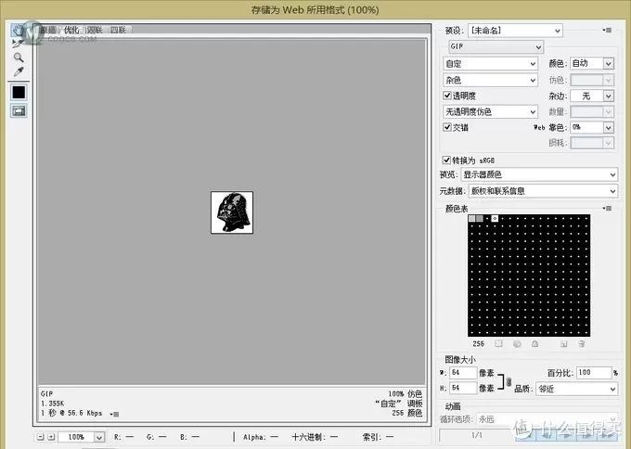Click the zoom out minus button
The image size is (631, 449).
[x=40, y=437]
